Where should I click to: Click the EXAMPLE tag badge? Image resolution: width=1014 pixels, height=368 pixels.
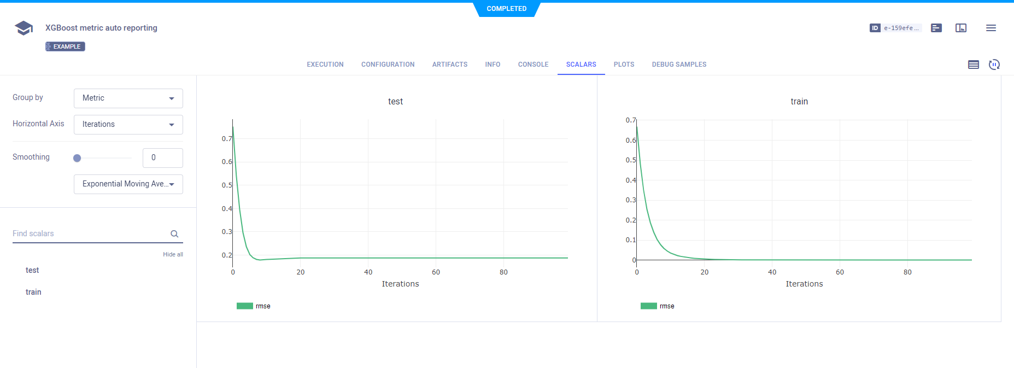tap(65, 46)
